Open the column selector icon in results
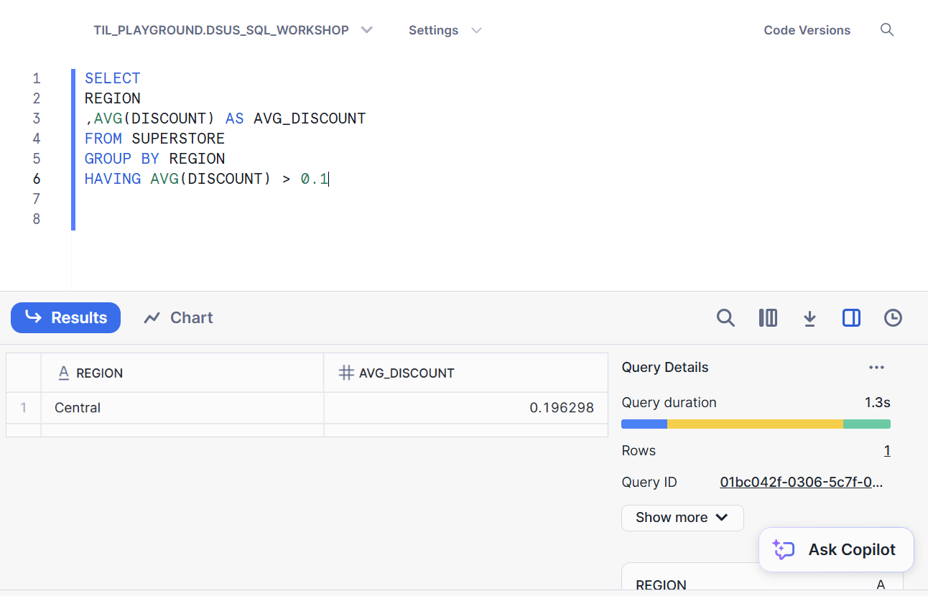 click(768, 318)
